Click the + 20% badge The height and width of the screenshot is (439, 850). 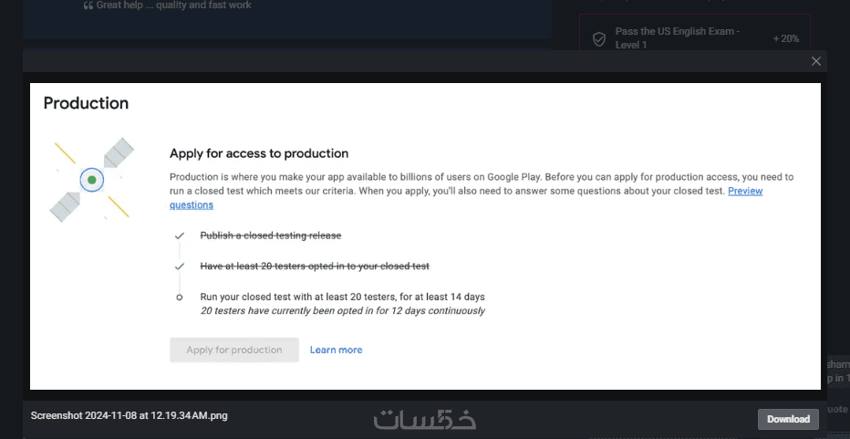(x=785, y=39)
